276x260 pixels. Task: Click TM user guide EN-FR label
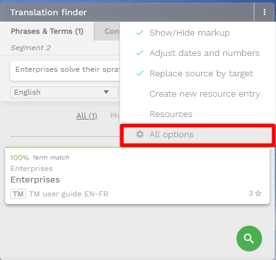pos(69,194)
